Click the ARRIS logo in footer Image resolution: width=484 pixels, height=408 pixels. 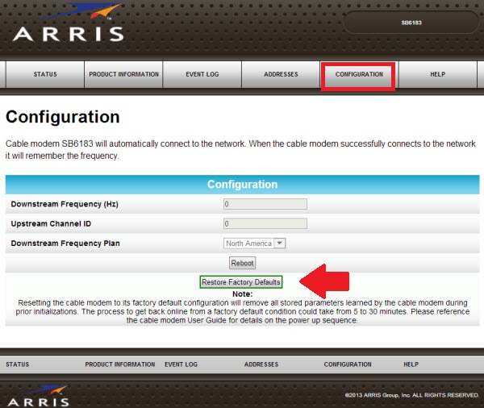coord(38,396)
